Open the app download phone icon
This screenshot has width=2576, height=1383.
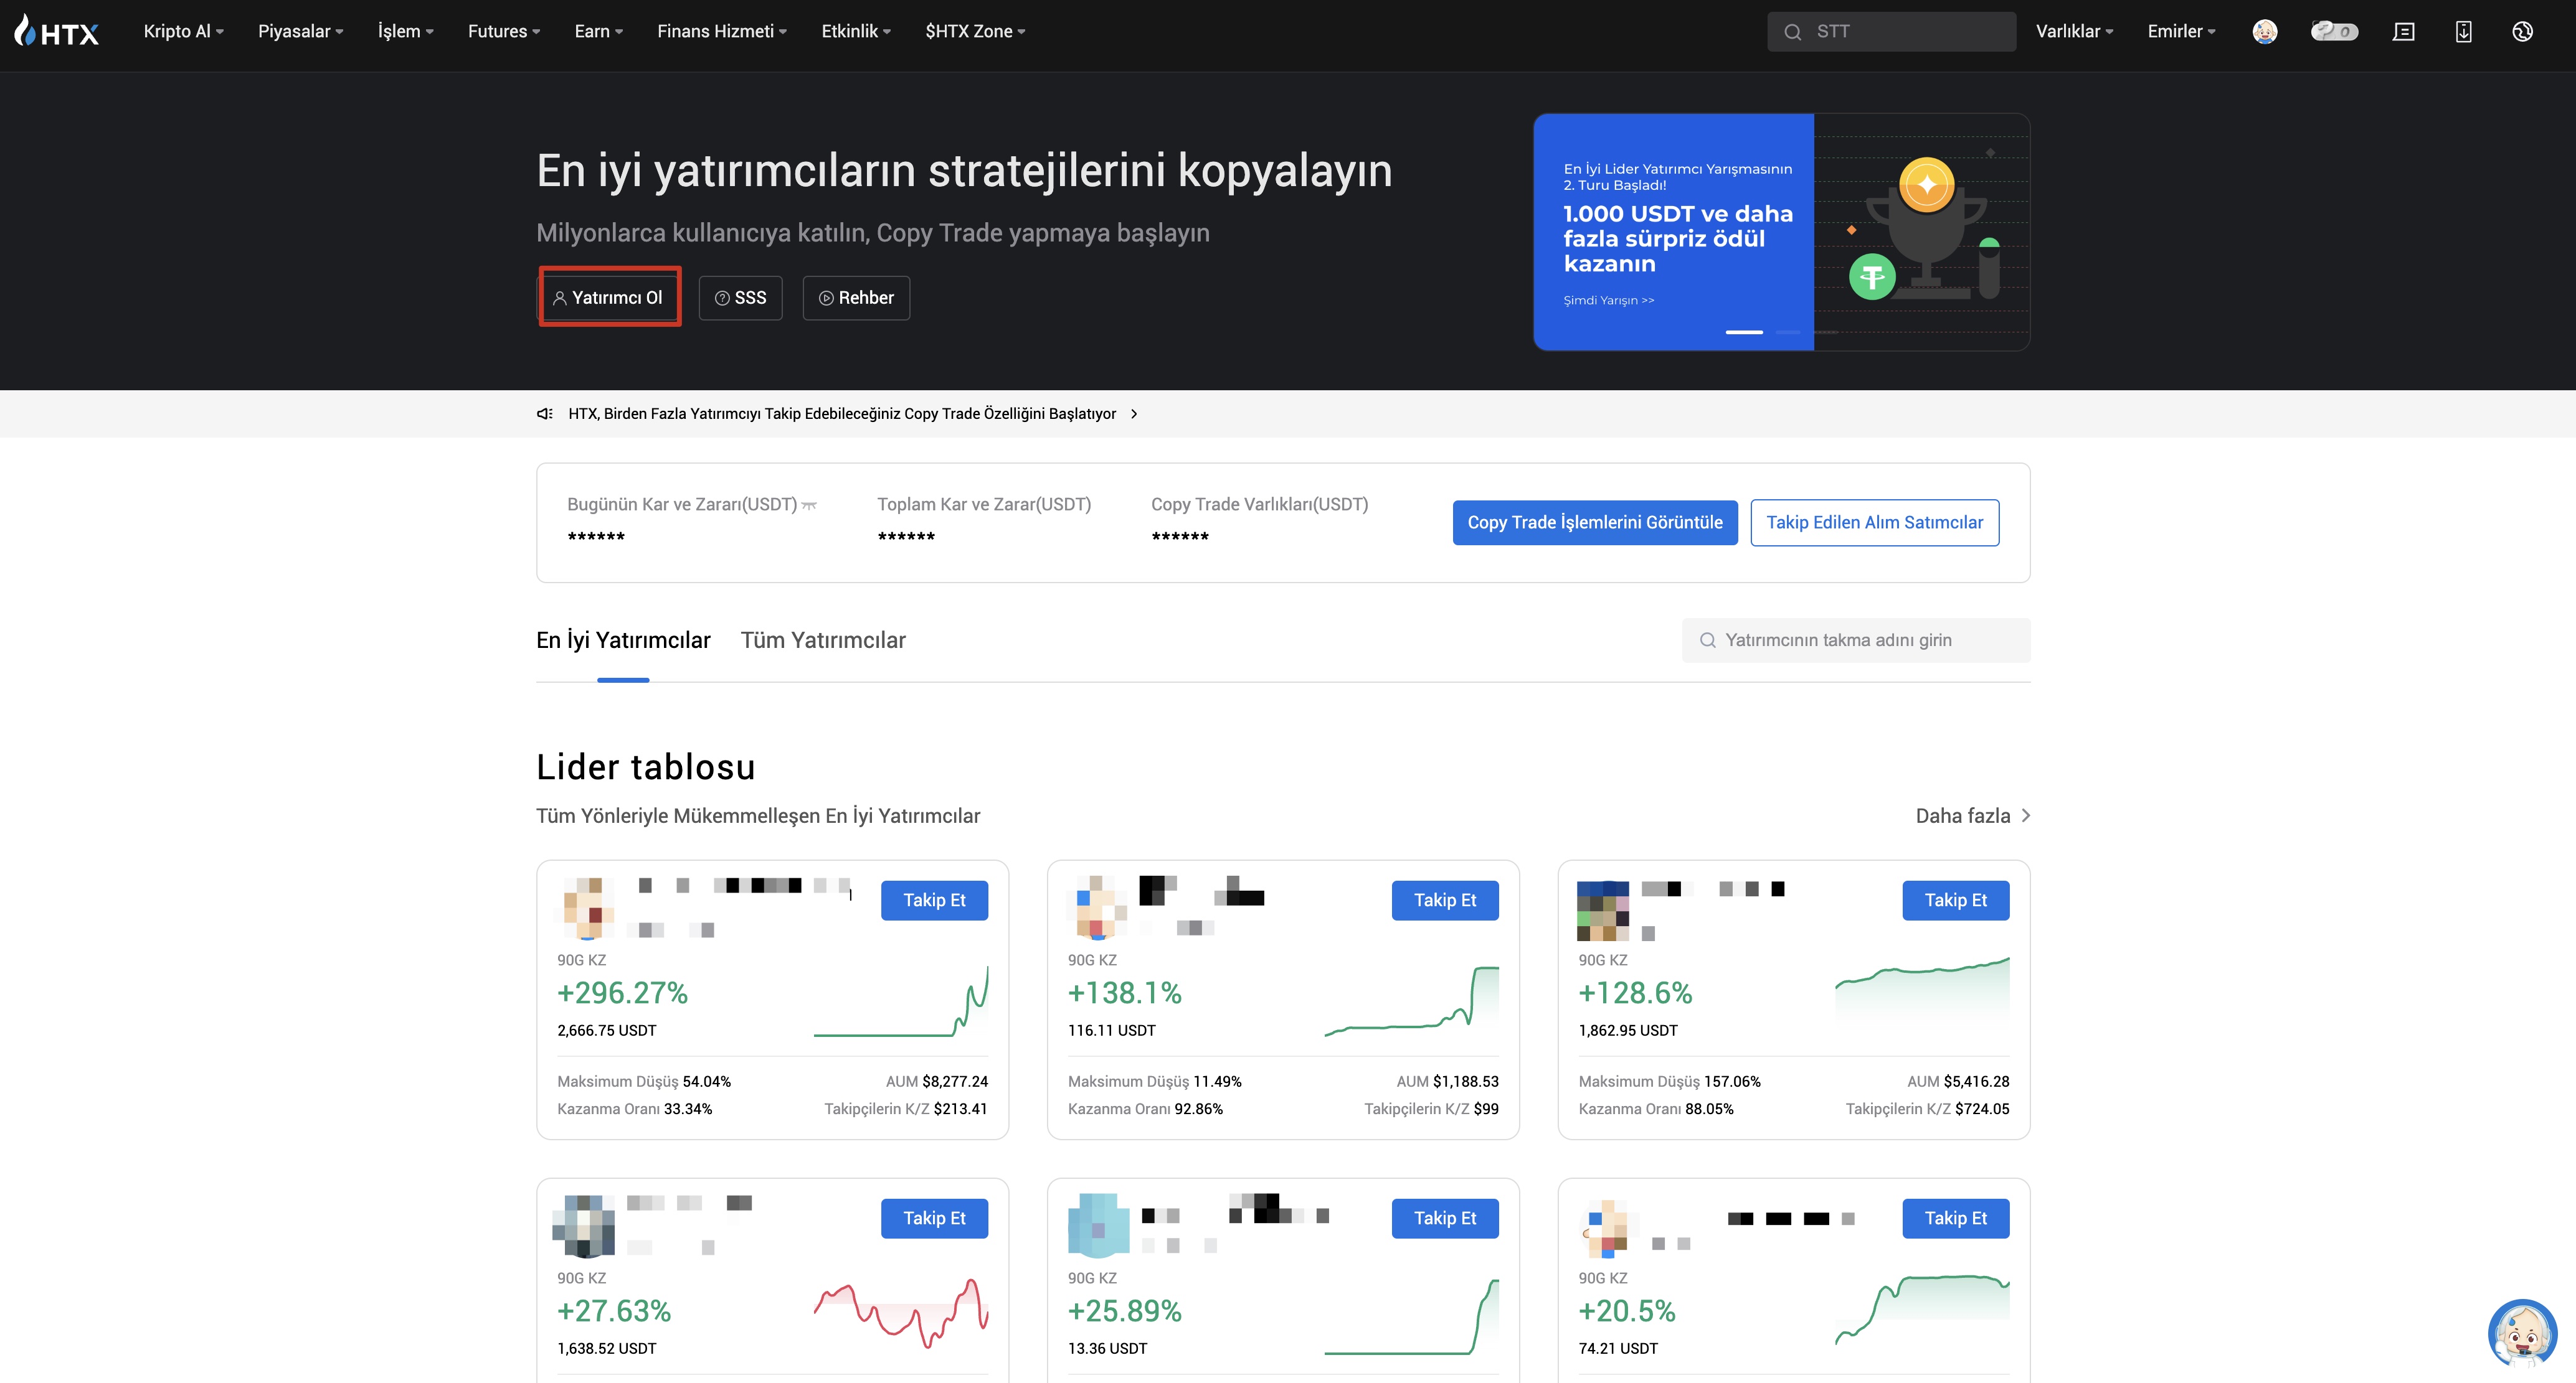point(2463,31)
